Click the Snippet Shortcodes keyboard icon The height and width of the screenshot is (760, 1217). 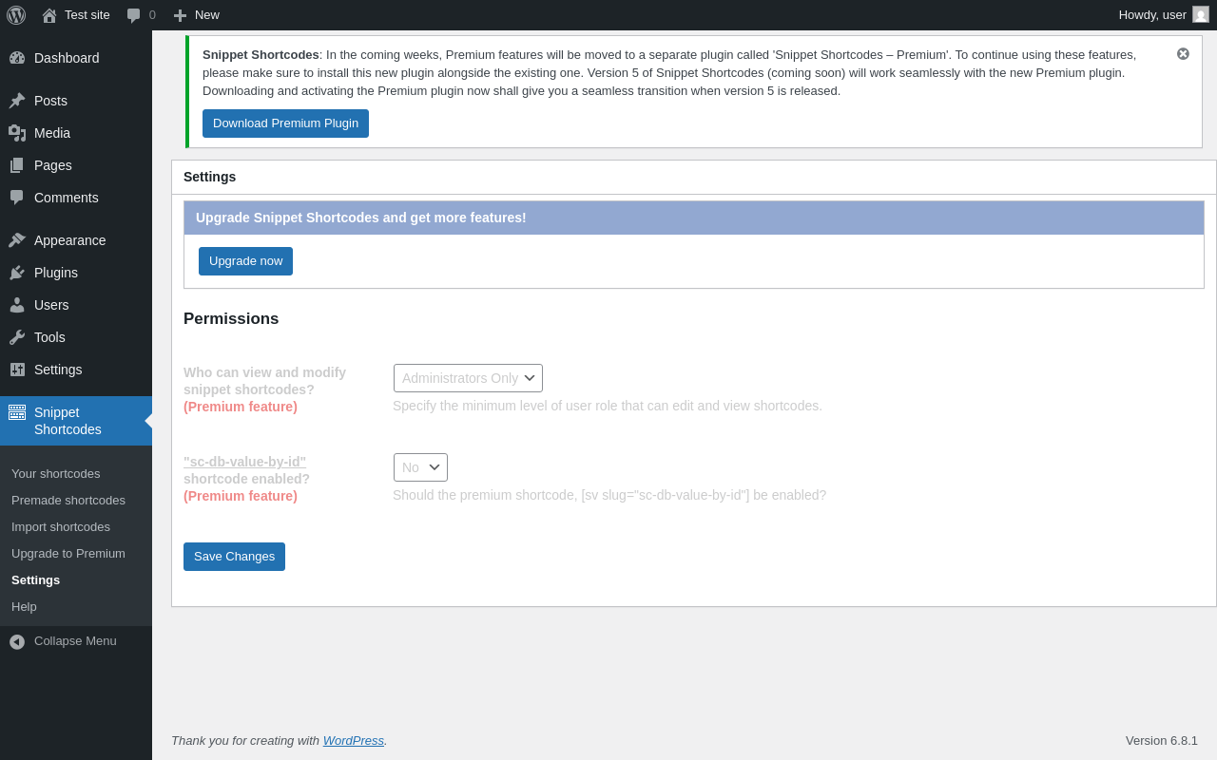click(x=17, y=412)
